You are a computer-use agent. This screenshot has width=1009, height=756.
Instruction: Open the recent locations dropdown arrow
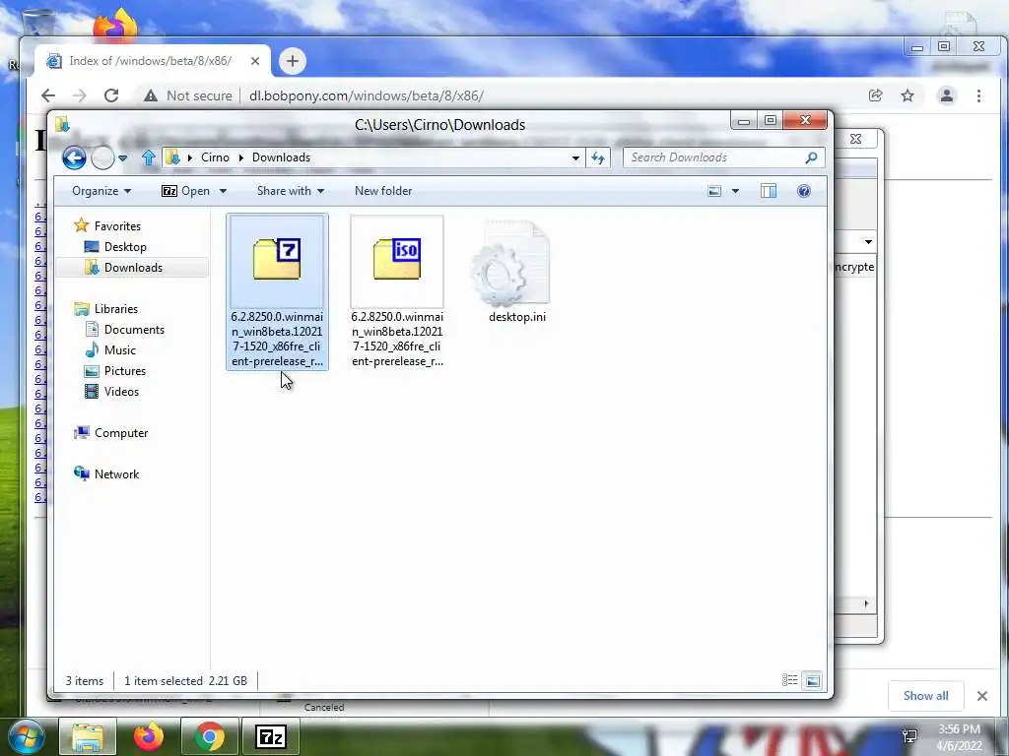pos(123,158)
